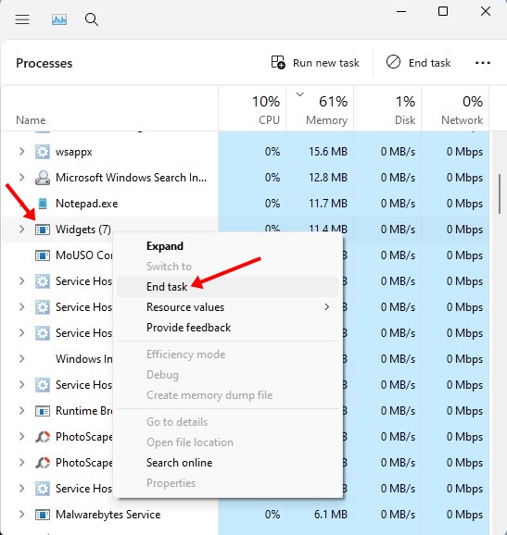Click the wsappx gear icon
The image size is (507, 535).
[43, 152]
